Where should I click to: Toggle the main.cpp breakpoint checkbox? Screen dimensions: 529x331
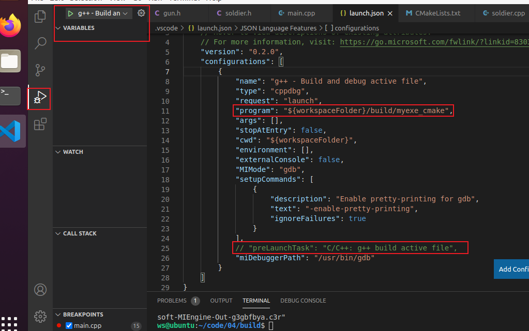pyautogui.click(x=69, y=326)
